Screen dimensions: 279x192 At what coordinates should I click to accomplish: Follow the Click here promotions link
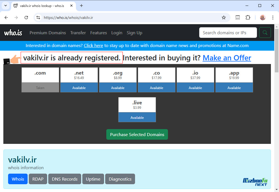pos(93,46)
